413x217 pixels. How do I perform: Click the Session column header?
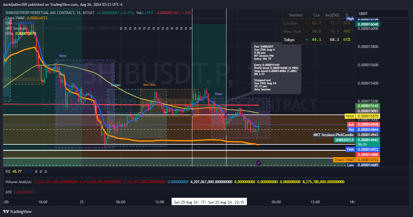(296, 15)
